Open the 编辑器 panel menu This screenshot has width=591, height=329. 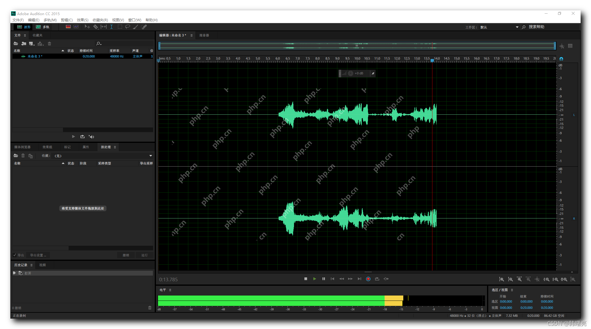click(192, 35)
